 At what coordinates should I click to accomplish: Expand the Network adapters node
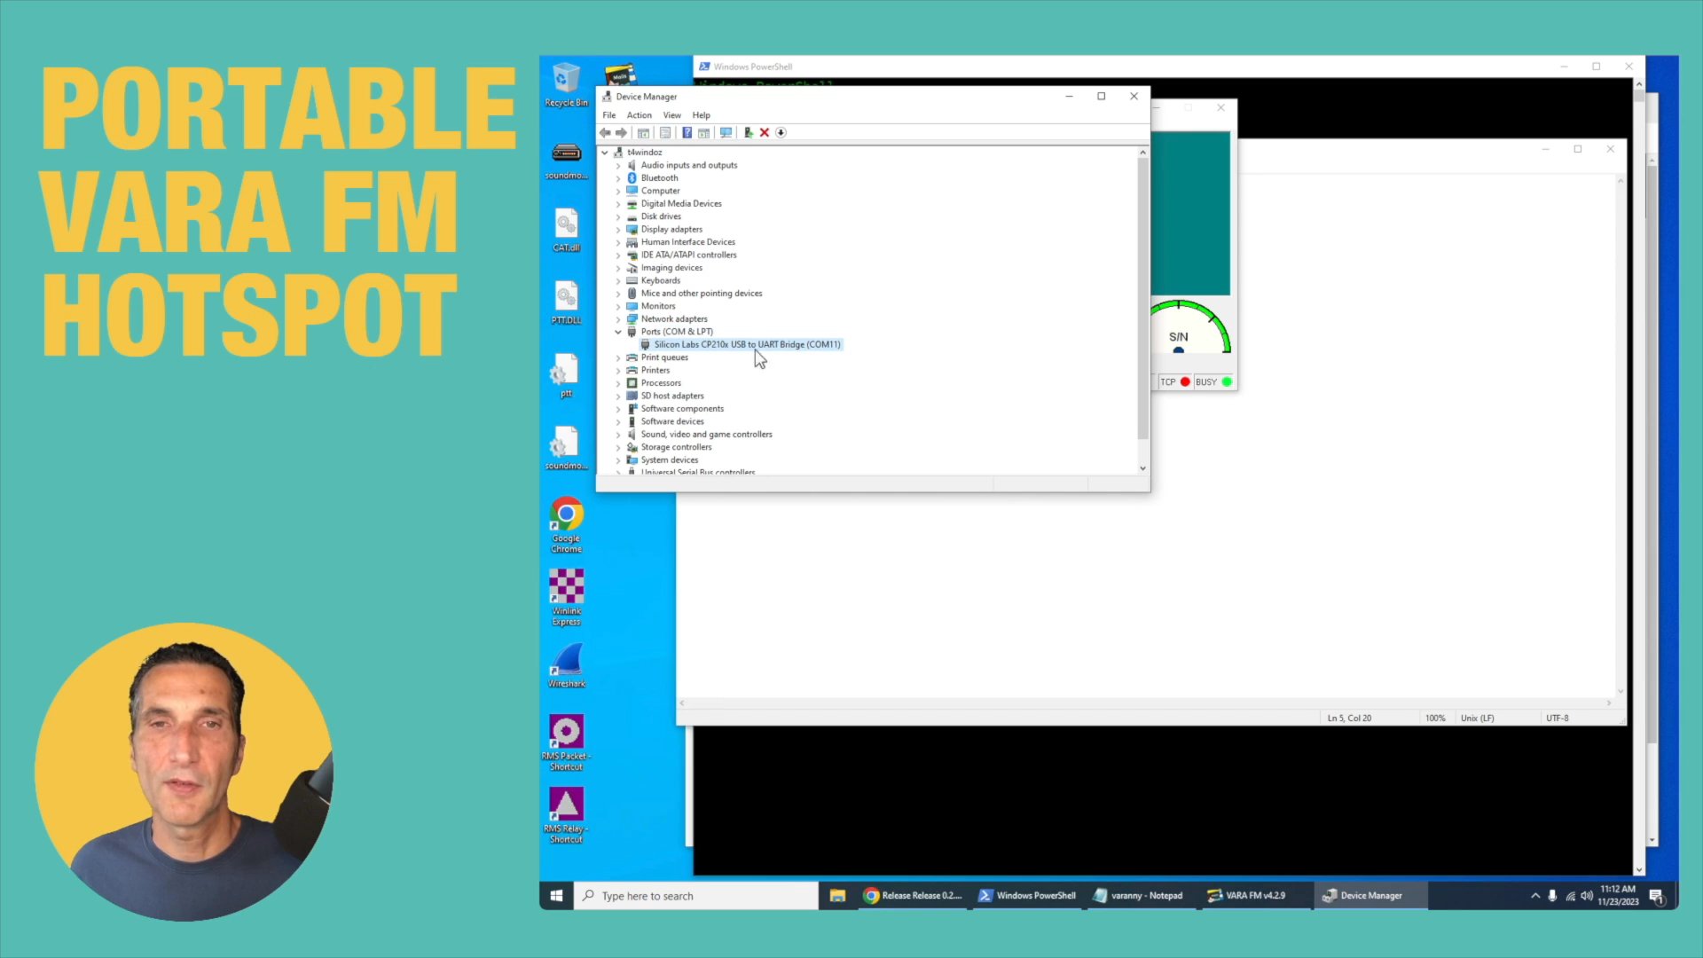pyautogui.click(x=618, y=319)
